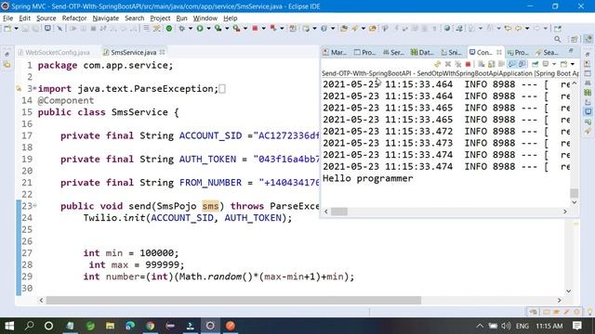Open the Open Console dropdown arrow
This screenshot has height=334, width=595.
tap(573, 64)
